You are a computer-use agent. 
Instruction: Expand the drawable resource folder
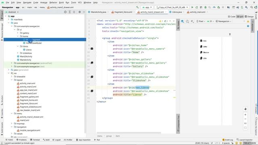12,77
